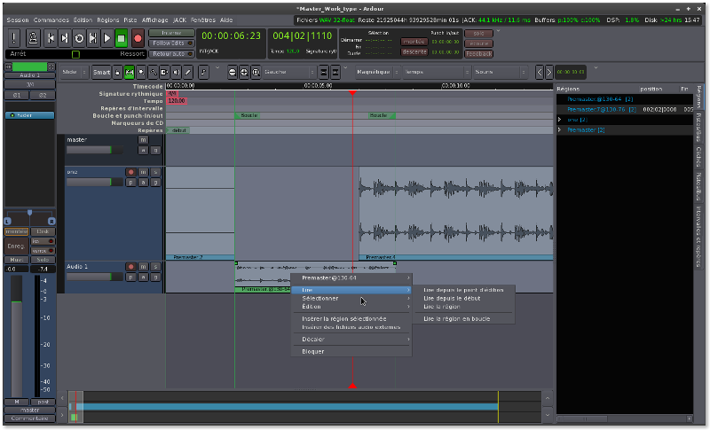Screen dimensions: 710x430
Task: Jump to session start transport icon
Action: coord(51,38)
